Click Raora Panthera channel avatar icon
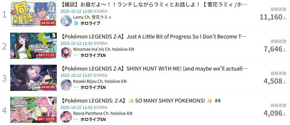Viewport: 290px width, 125px height. pos(66,117)
